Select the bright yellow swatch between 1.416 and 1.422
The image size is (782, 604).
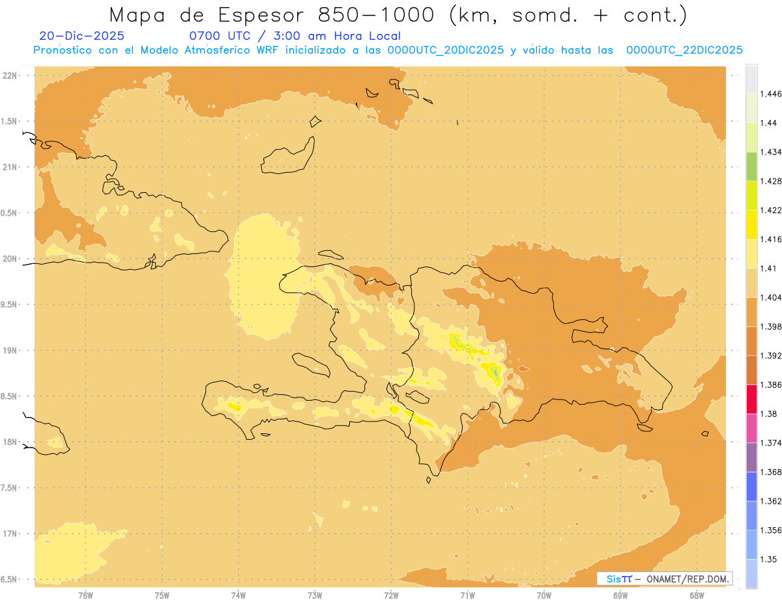(751, 224)
